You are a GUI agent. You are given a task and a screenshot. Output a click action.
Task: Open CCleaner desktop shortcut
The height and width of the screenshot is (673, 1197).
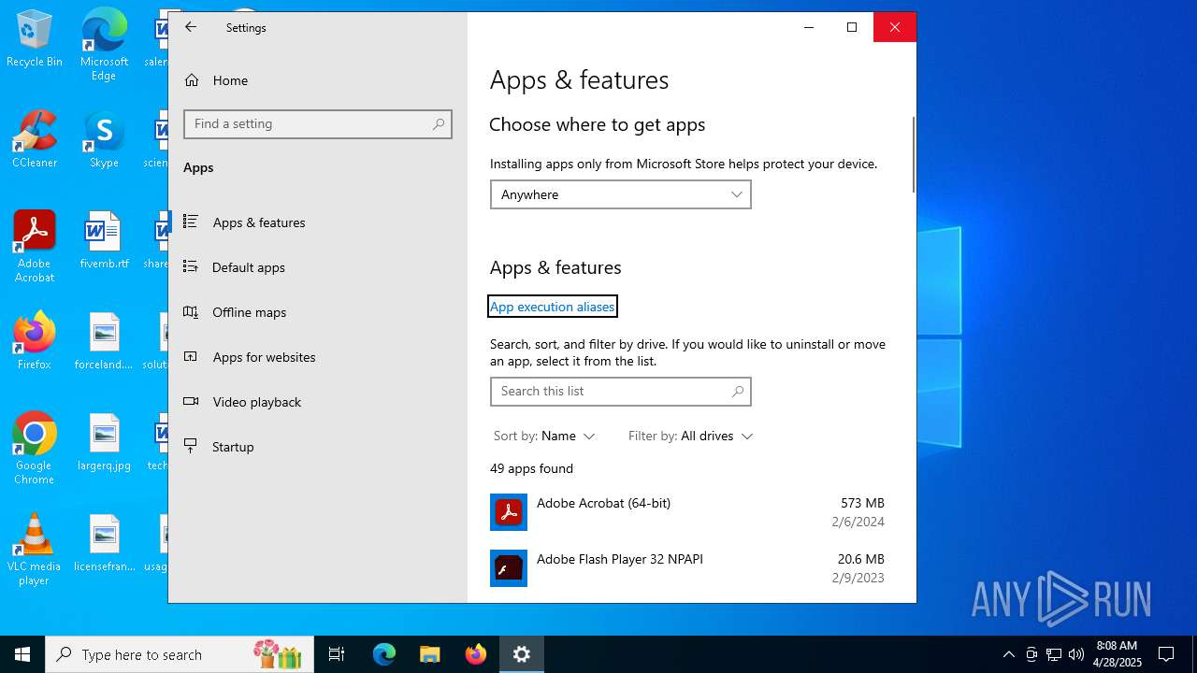[x=35, y=140]
